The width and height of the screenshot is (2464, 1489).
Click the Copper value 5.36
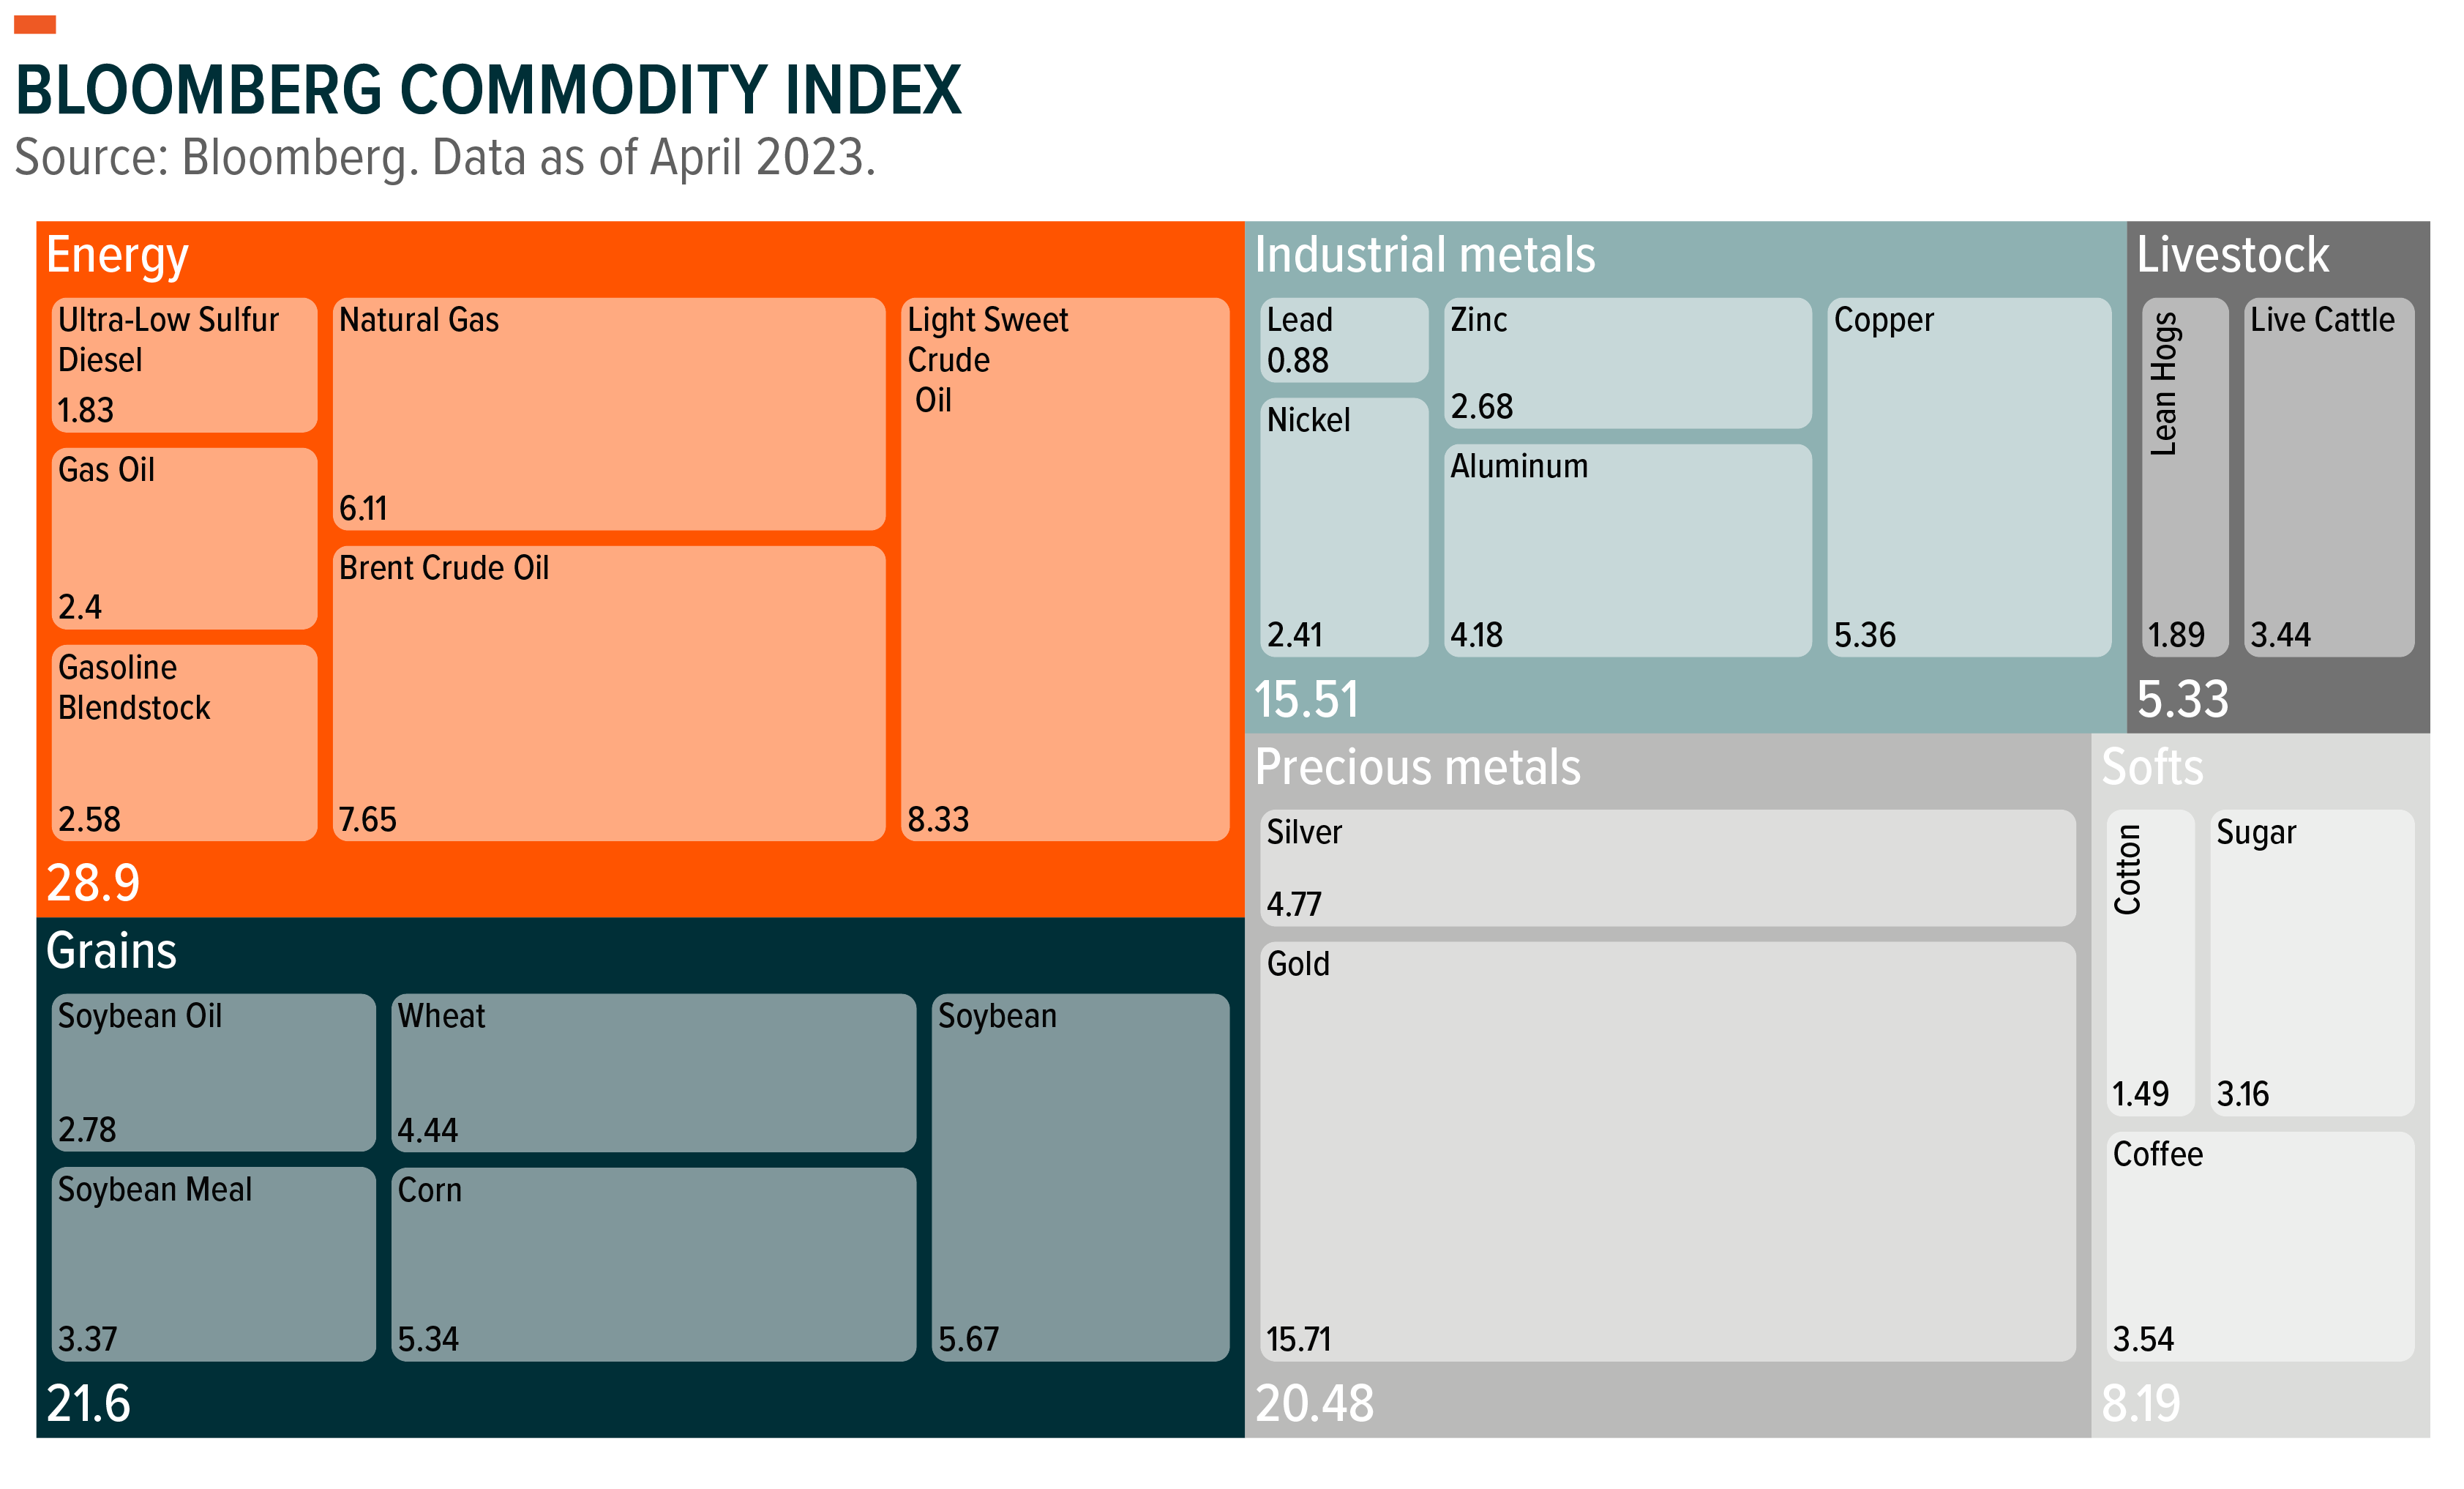(1864, 635)
